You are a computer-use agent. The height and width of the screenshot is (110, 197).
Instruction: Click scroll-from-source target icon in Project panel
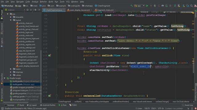coord(27,10)
